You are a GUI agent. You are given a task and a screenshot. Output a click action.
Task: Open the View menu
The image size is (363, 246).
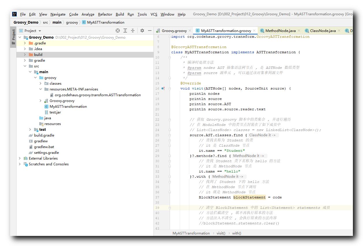click(43, 14)
